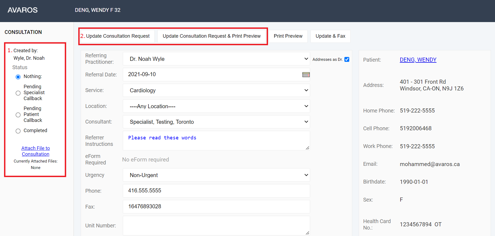The width and height of the screenshot is (495, 236).
Task: Click the Unit Number text area
Action: point(216,226)
